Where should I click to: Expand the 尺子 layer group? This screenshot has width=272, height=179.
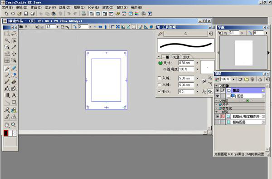(216, 104)
